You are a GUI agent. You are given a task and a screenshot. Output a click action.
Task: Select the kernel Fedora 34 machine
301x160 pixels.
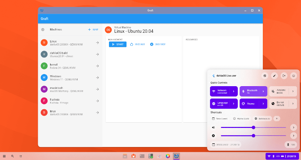click(70, 66)
